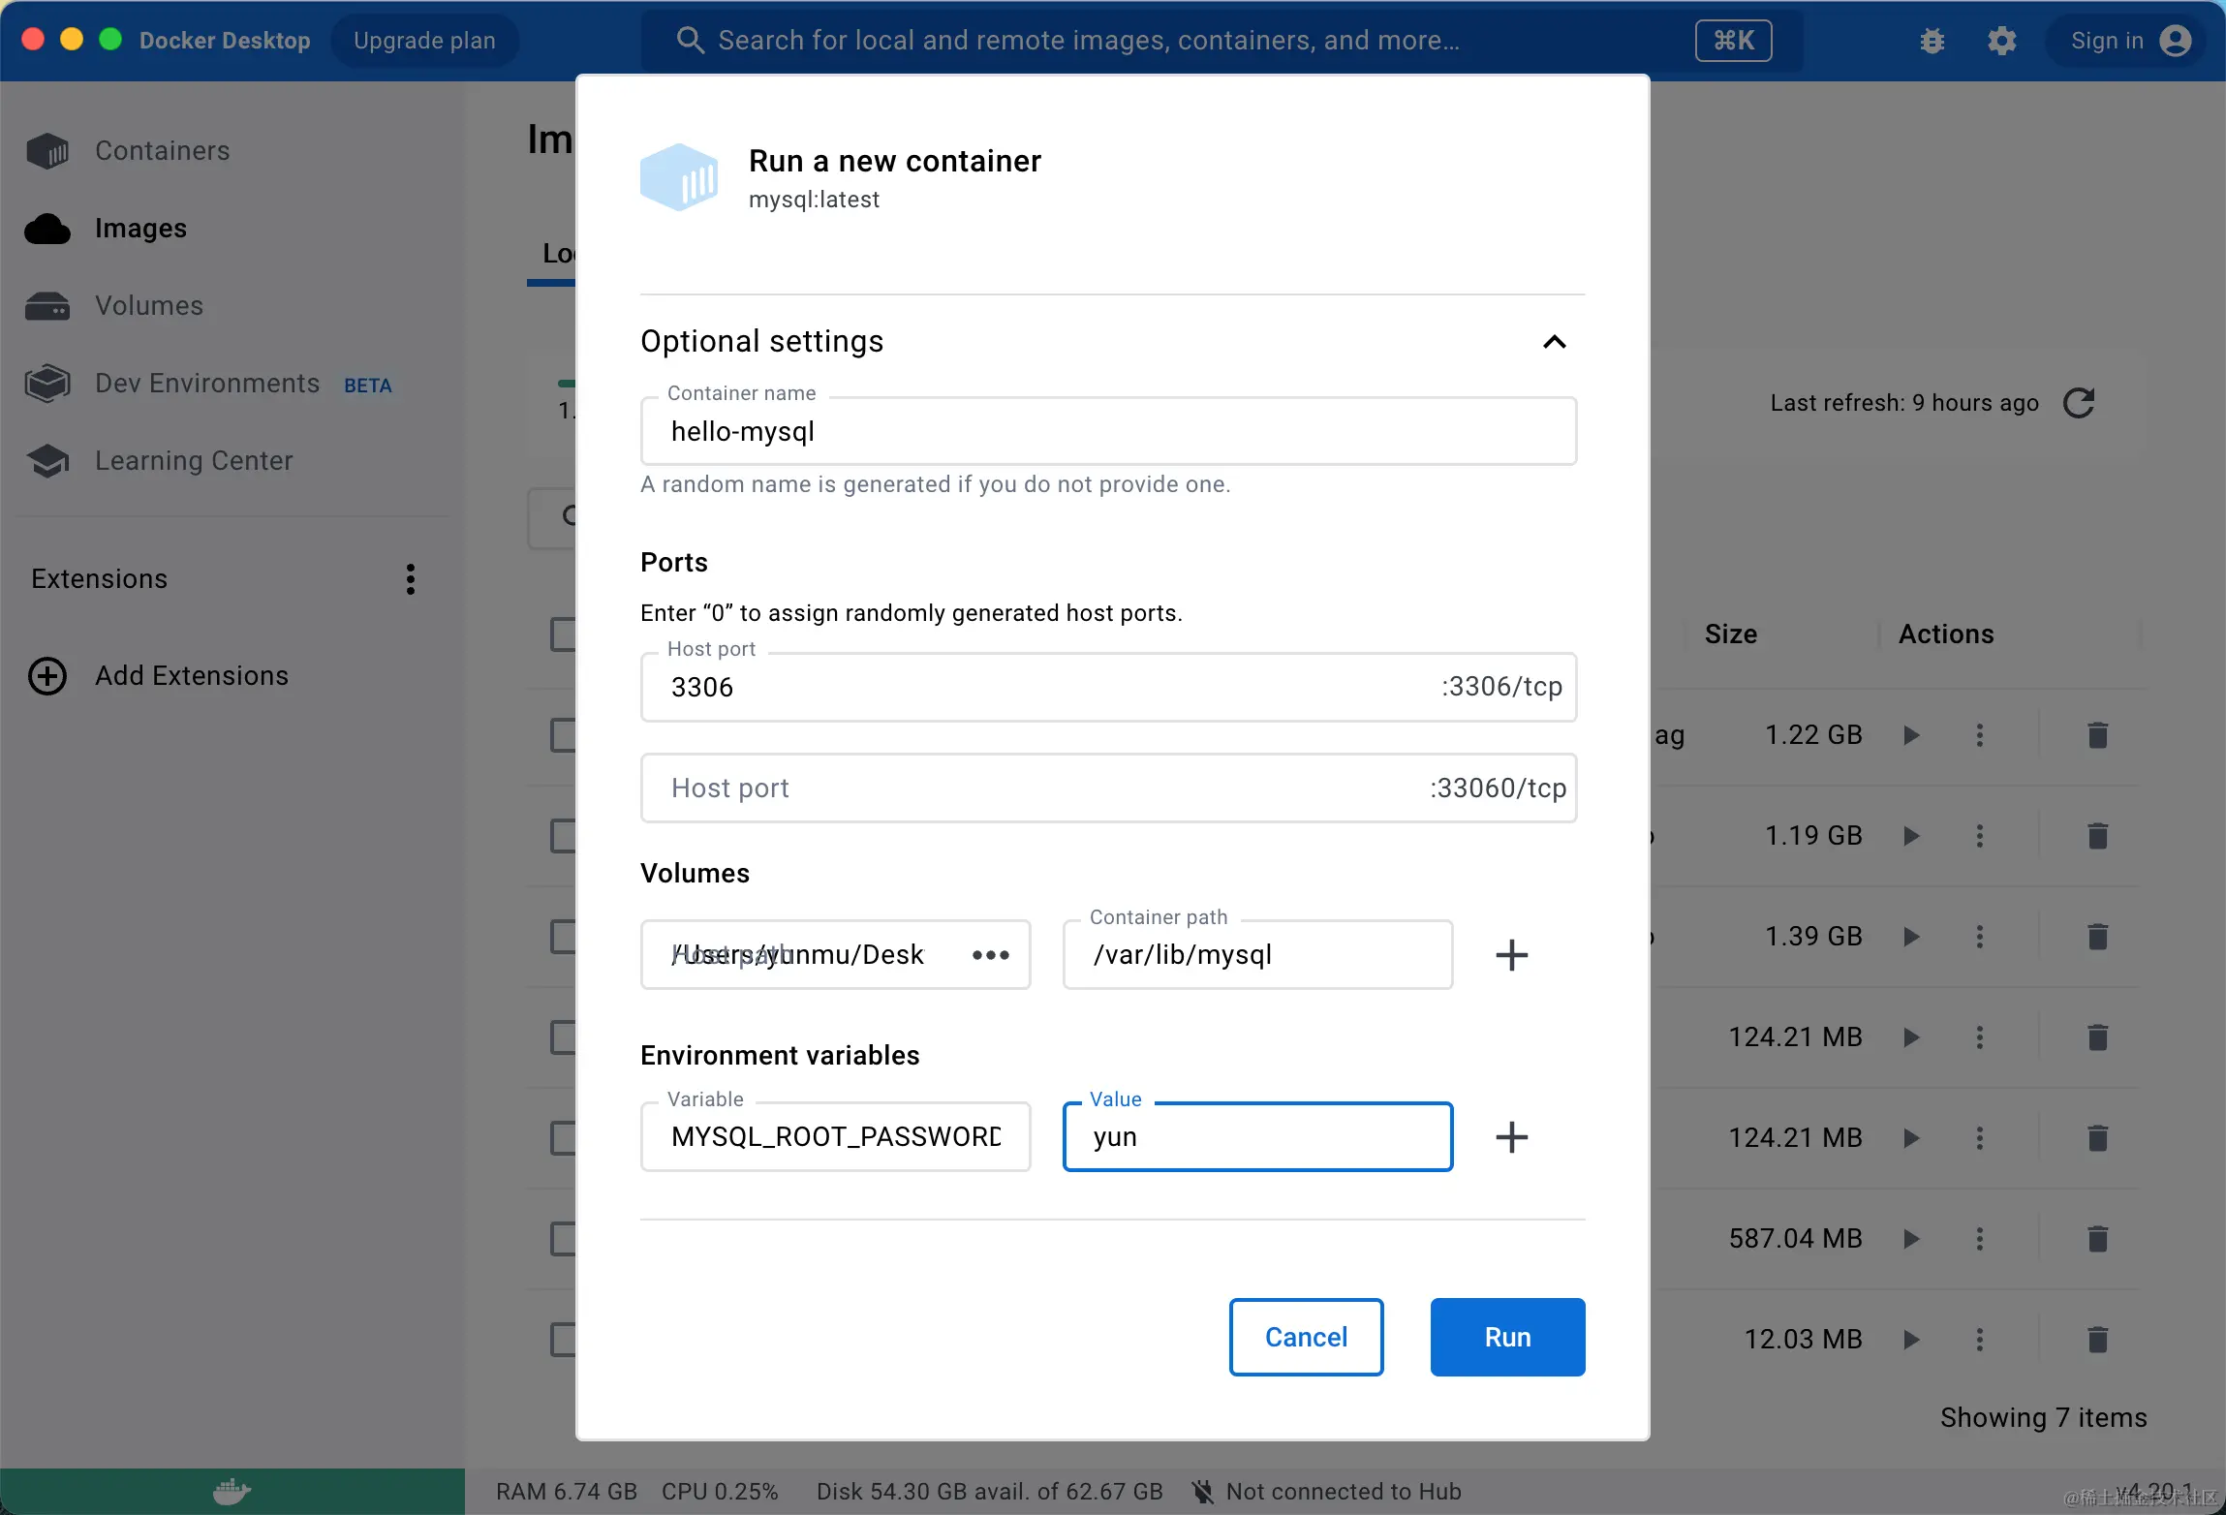
Task: Click Showing 7 items text
Action: [x=2043, y=1418]
